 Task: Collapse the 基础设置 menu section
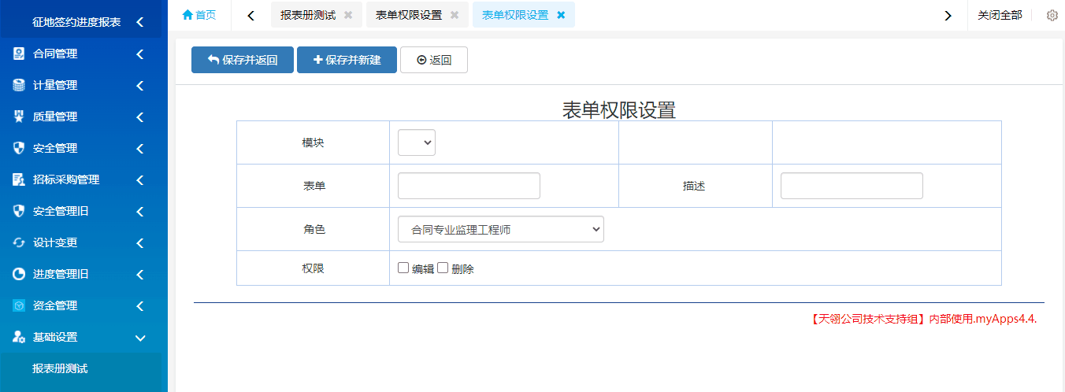click(x=140, y=338)
